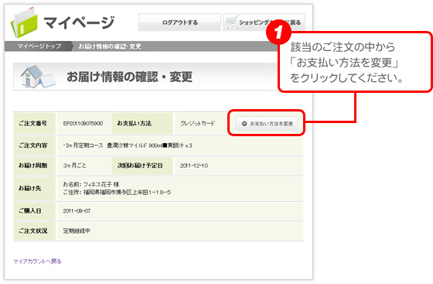Click the house and calendar icon
The width and height of the screenshot is (433, 284).
[x=38, y=77]
